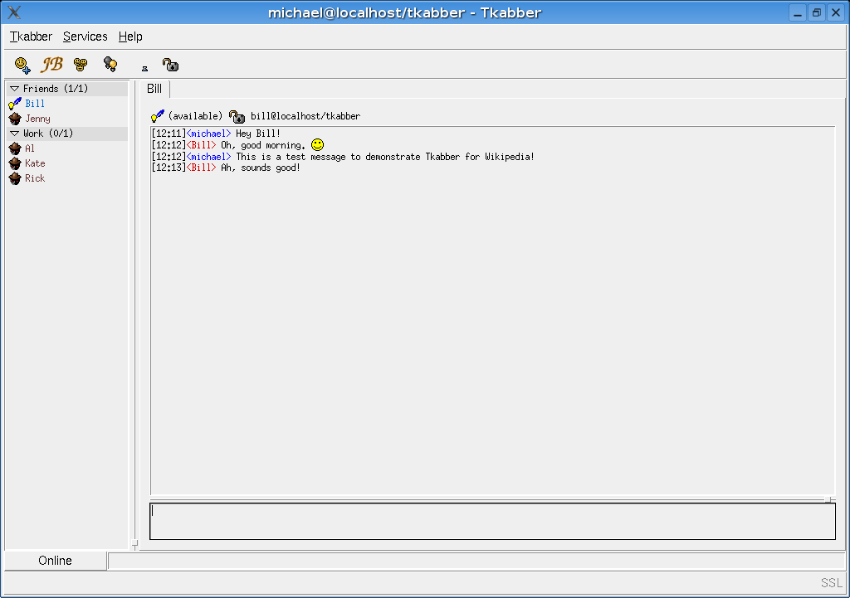Click Kate's offline avatar icon
850x598 pixels.
[x=15, y=163]
